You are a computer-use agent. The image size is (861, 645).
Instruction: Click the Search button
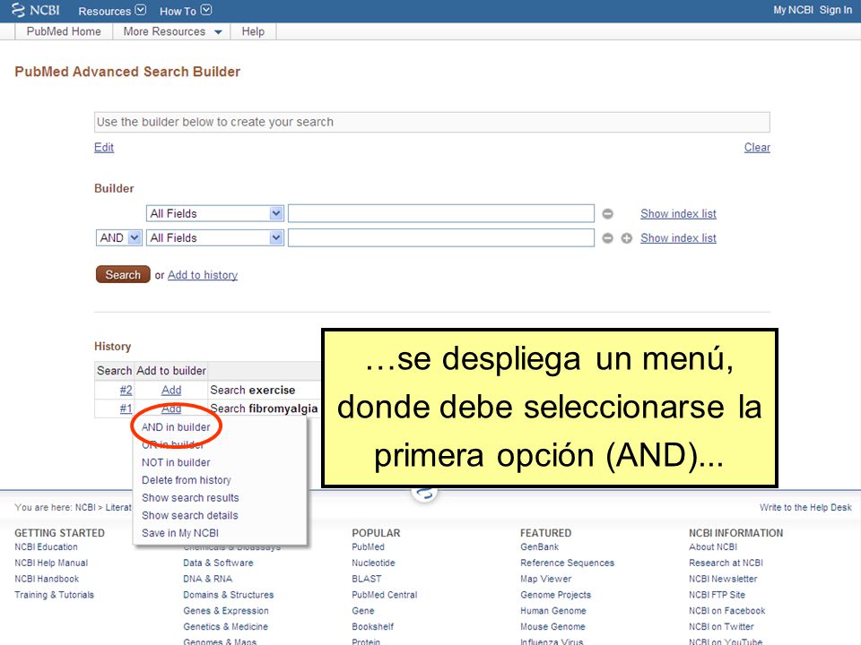coord(123,275)
